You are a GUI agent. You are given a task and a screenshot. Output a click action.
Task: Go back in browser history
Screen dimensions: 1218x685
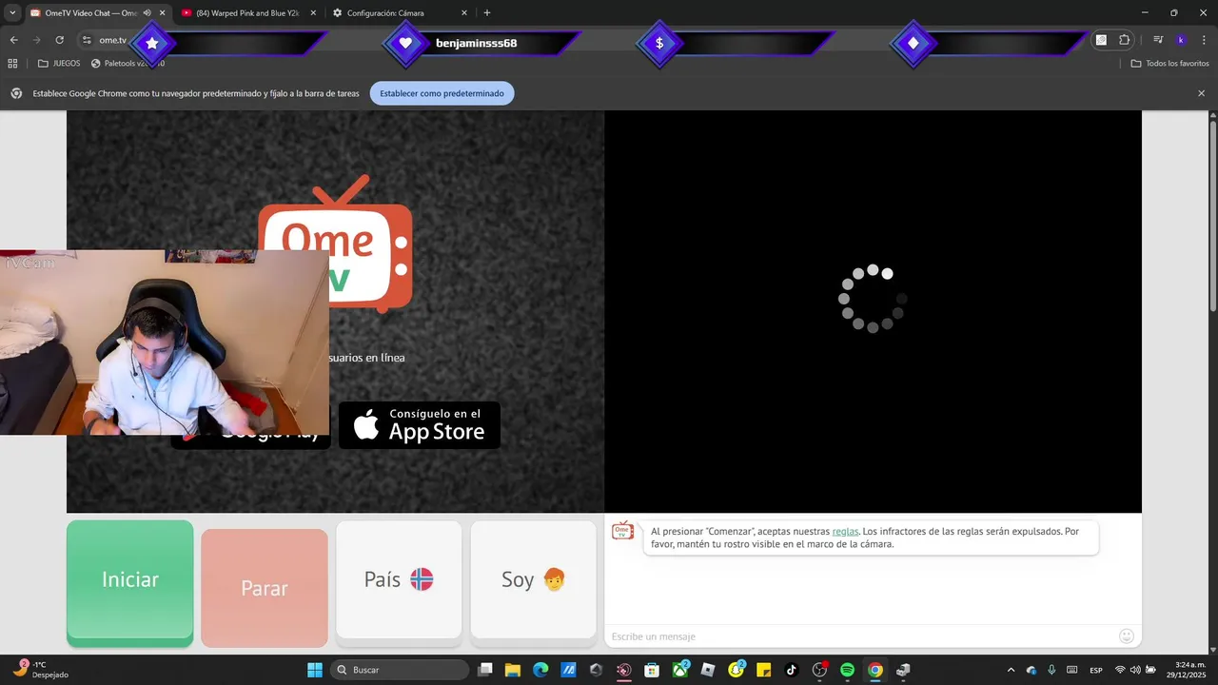pyautogui.click(x=13, y=40)
